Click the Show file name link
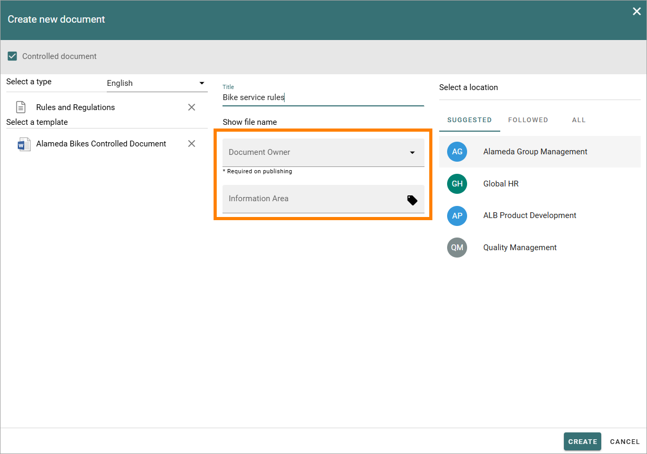Screen dimensions: 647x454 (x=250, y=122)
